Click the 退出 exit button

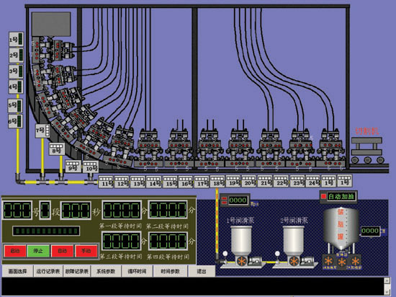click(x=202, y=272)
